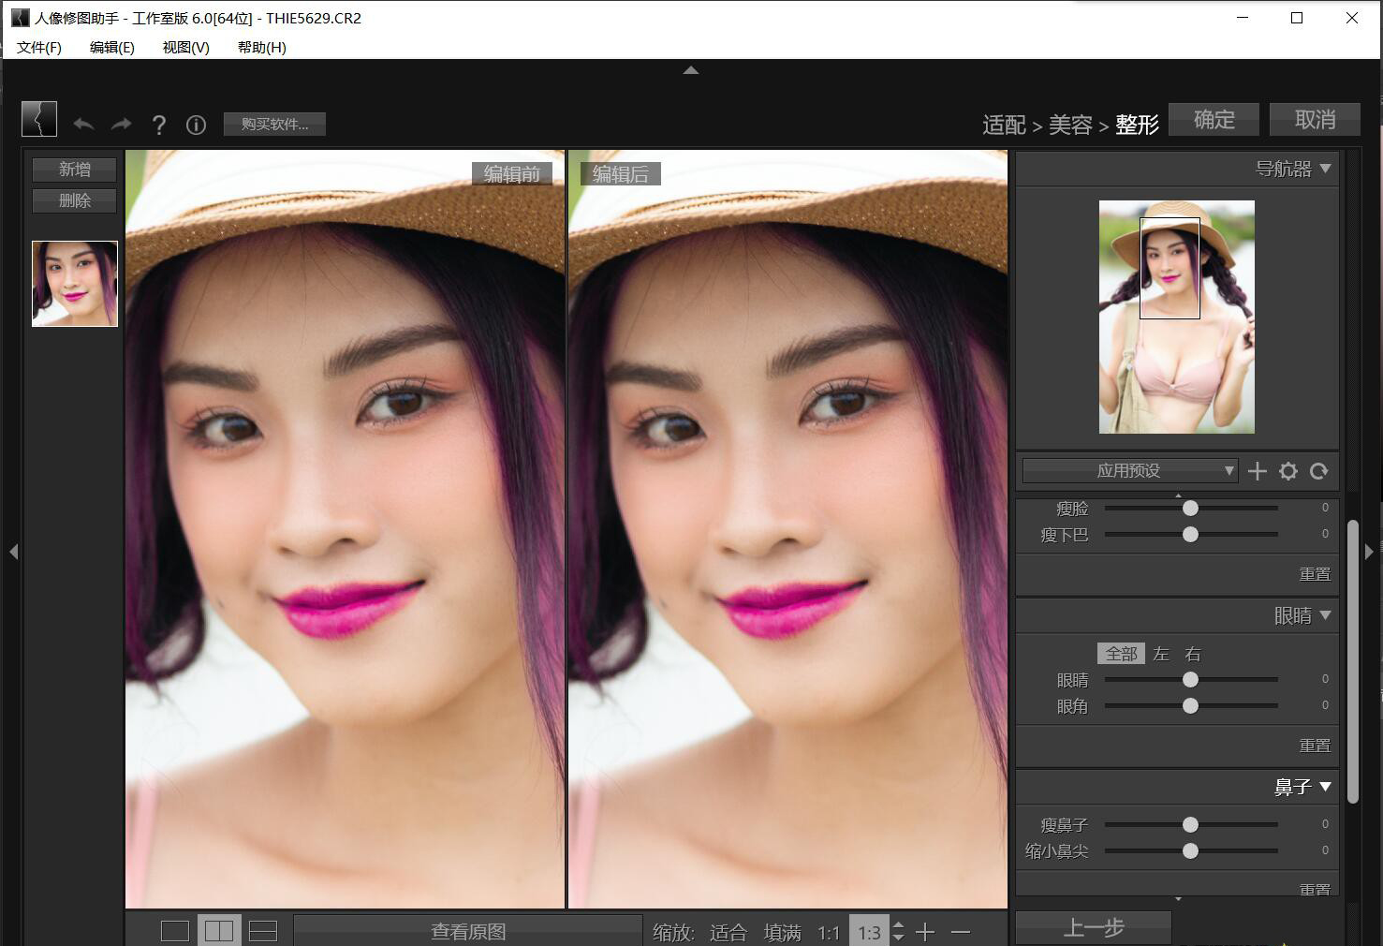Select the top-bottom split view layout
1383x946 pixels.
pyautogui.click(x=262, y=930)
